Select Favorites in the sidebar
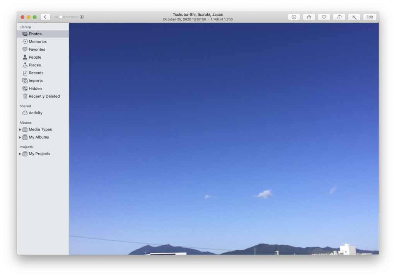Screen dimensions: 396x277 37,49
